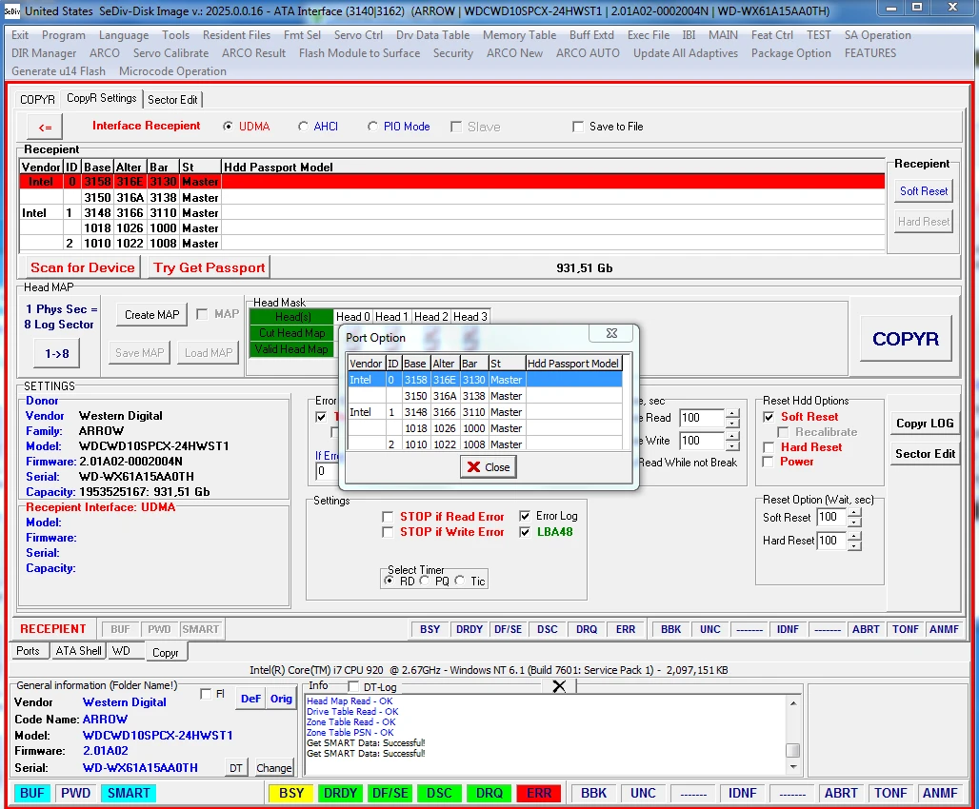Image resolution: width=979 pixels, height=809 pixels.
Task: Decrease the Hard Reset wait seconds
Action: tap(854, 545)
